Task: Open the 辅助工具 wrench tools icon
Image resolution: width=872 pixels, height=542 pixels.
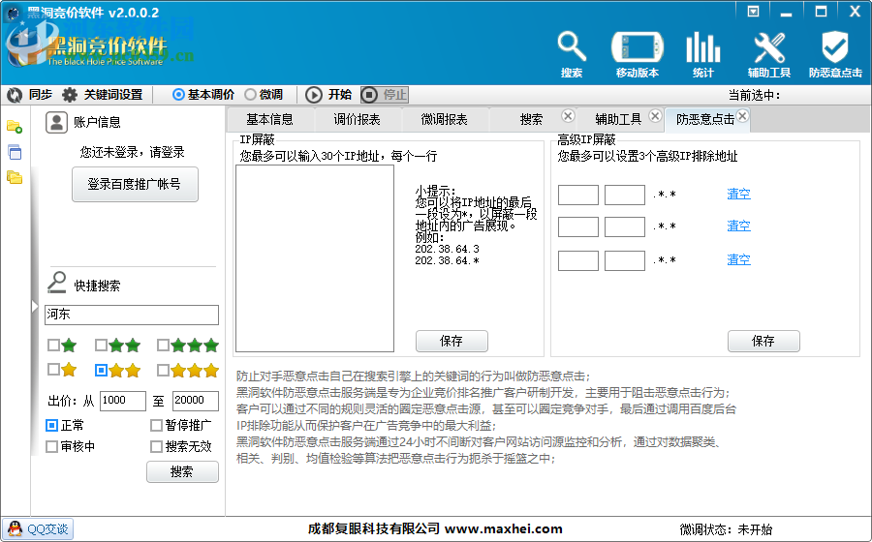Action: 769,54
